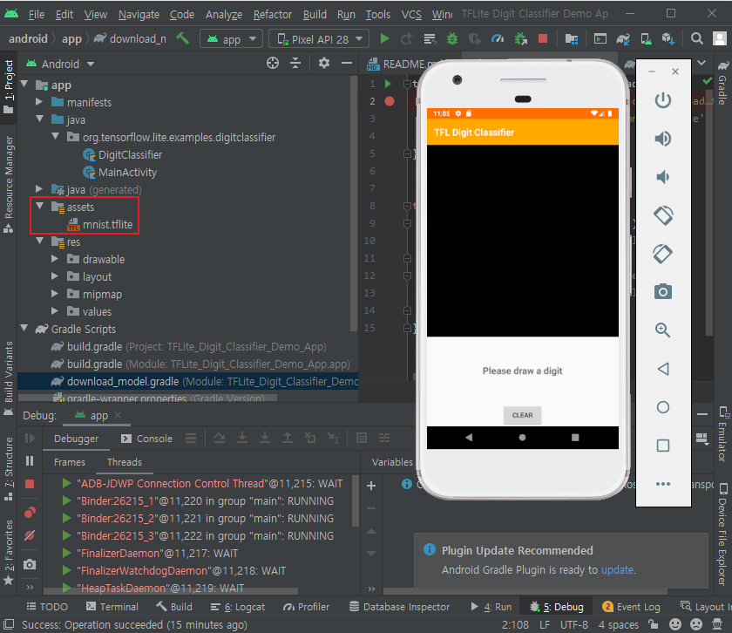Image resolution: width=732 pixels, height=633 pixels.
Task: Select DigitClassifier class in project tree
Action: (x=130, y=154)
